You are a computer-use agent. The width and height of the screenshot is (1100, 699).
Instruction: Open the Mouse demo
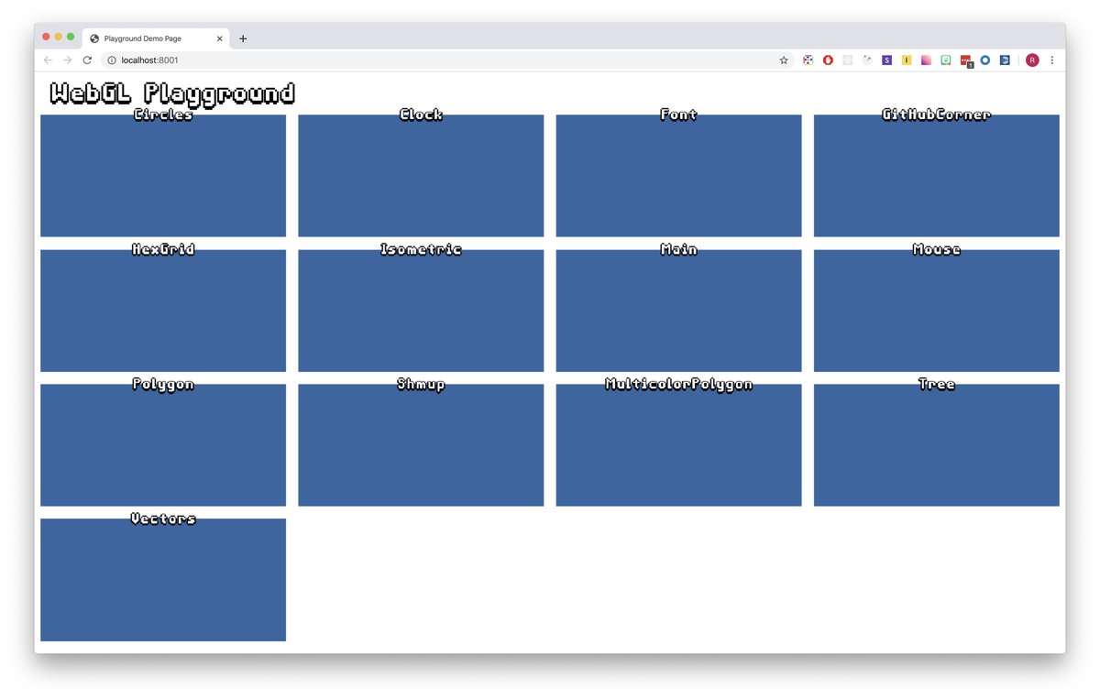(x=936, y=310)
